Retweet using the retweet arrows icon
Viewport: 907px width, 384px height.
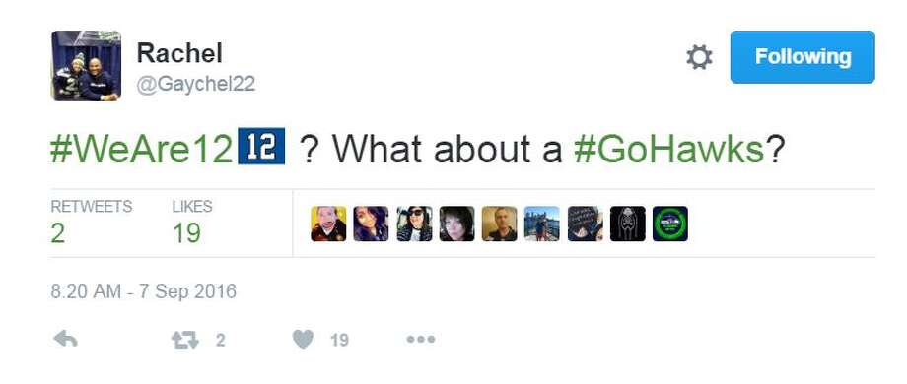click(185, 340)
